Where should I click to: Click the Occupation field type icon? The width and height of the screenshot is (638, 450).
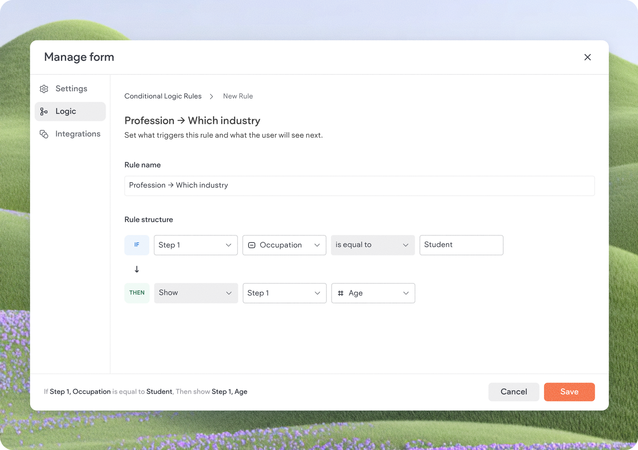point(252,245)
